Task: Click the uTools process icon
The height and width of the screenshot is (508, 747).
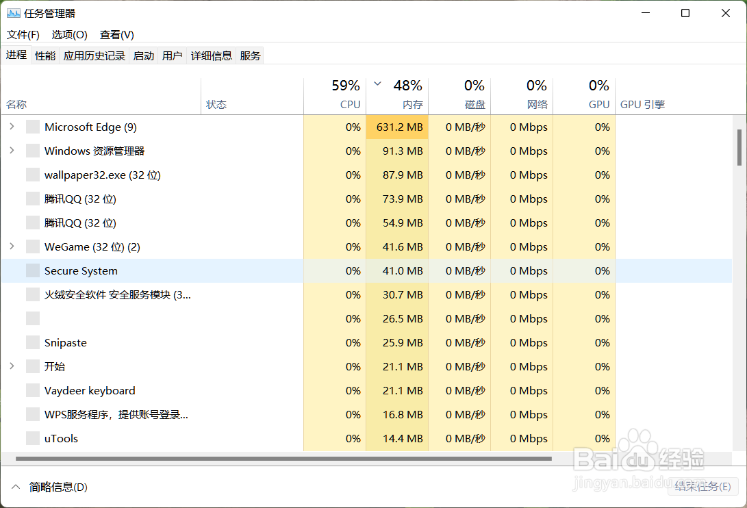Action: (x=33, y=438)
